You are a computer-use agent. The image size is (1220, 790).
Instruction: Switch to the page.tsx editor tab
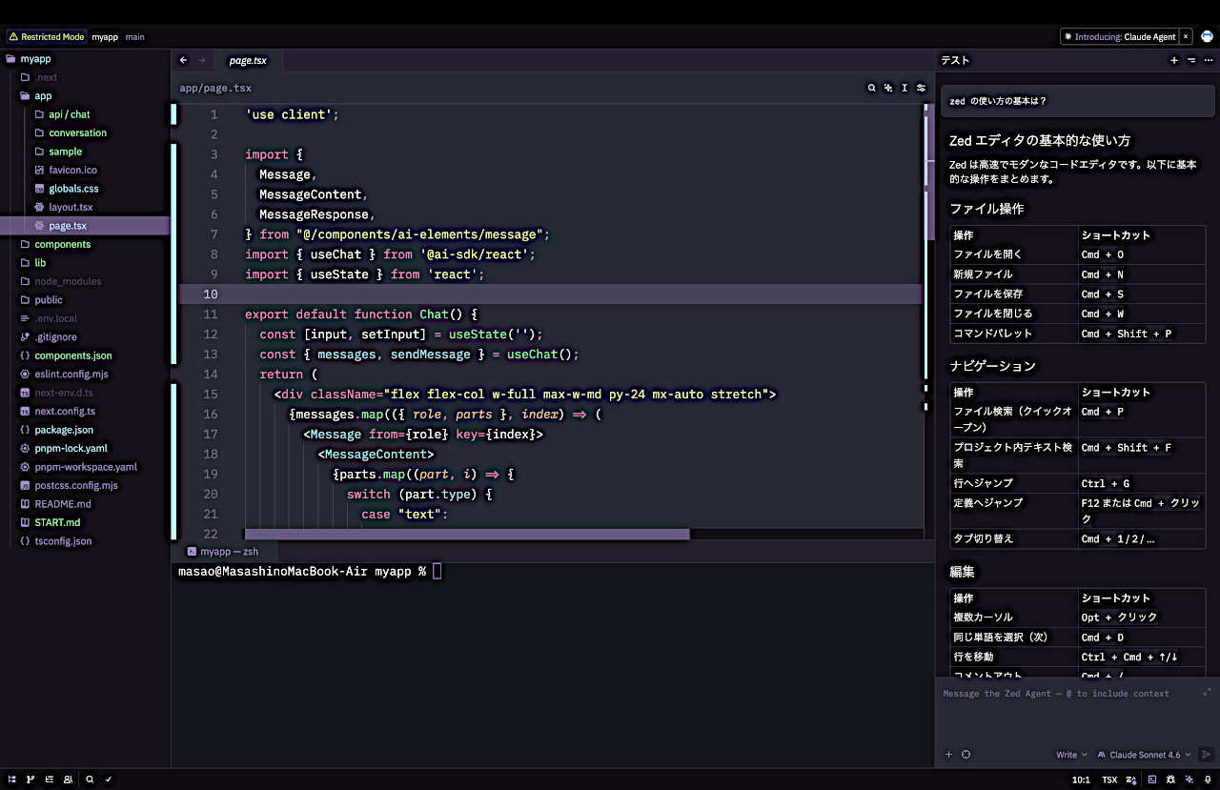pyautogui.click(x=248, y=60)
